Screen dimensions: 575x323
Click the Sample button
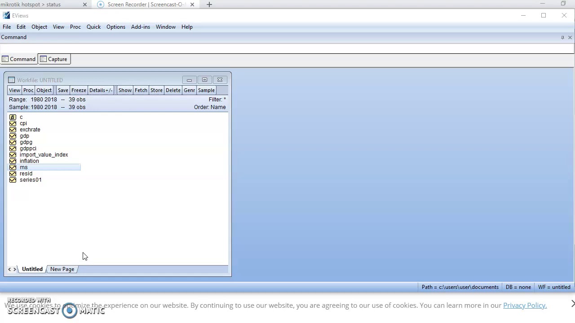206,90
